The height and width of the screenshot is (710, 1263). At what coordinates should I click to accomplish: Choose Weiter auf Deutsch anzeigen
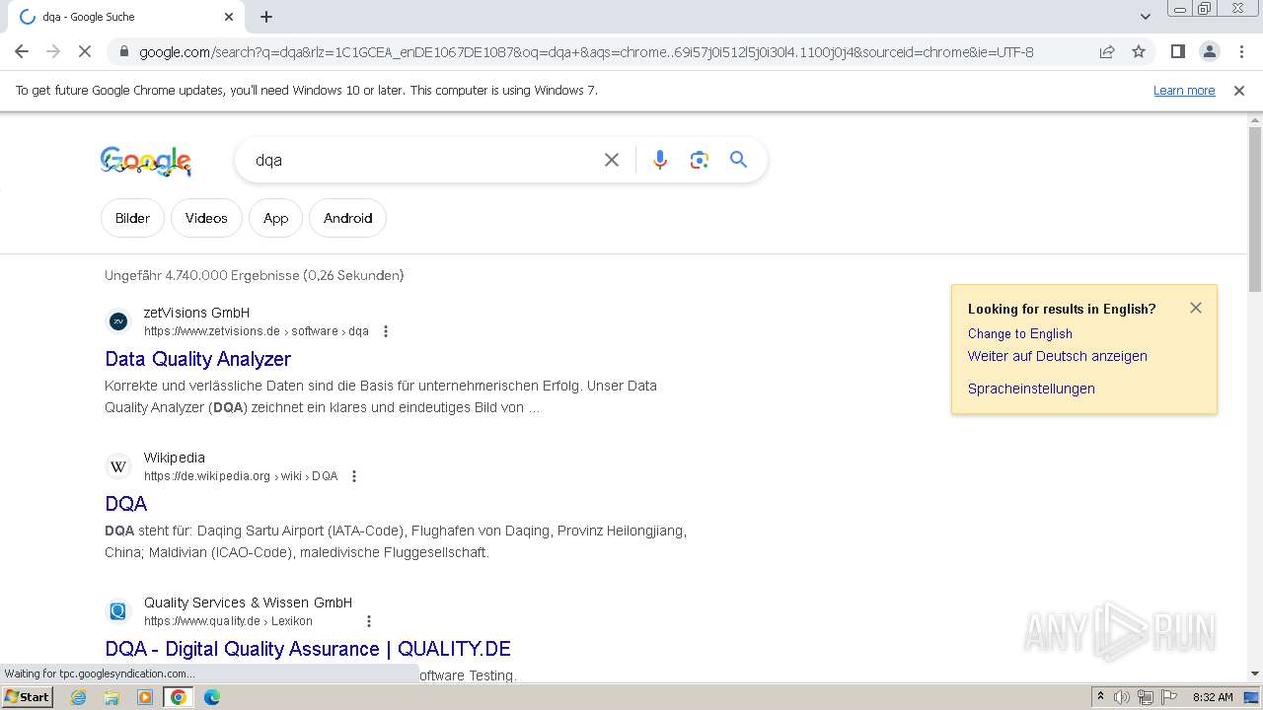(1057, 356)
